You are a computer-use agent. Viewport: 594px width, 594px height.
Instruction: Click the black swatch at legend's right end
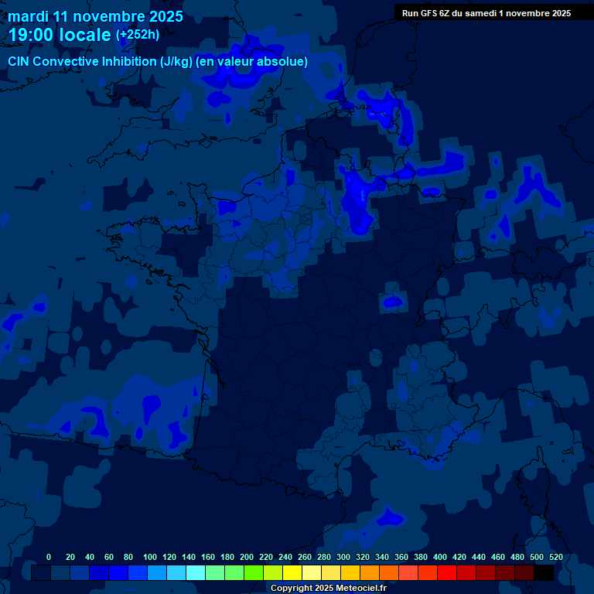[x=544, y=573]
